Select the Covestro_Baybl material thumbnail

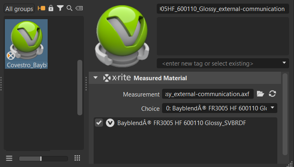click(x=26, y=44)
